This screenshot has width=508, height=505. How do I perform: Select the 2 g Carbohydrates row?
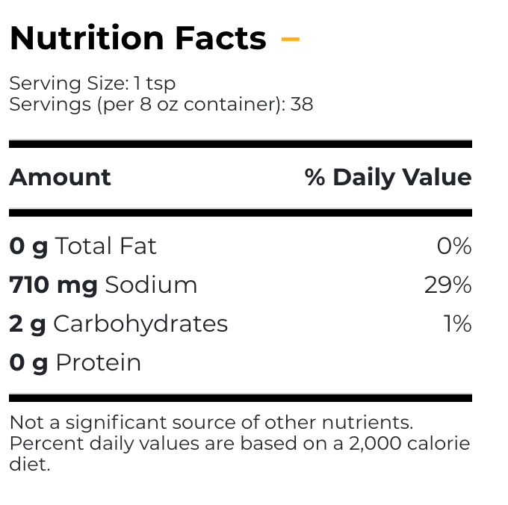tap(241, 323)
